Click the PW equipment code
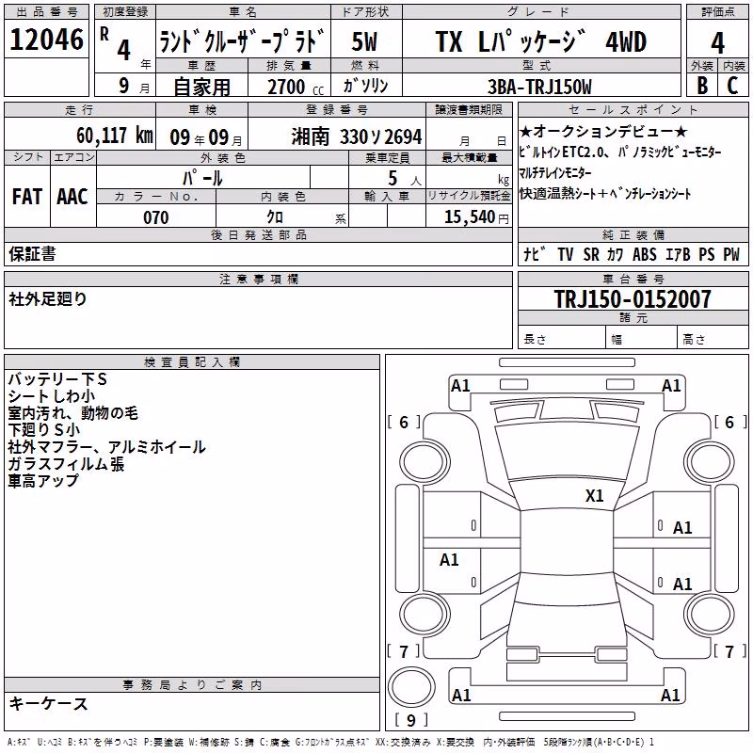The height and width of the screenshot is (753, 753). (x=732, y=254)
